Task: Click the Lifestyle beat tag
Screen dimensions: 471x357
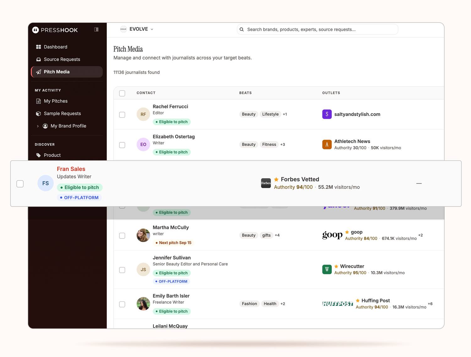Action: pos(270,114)
